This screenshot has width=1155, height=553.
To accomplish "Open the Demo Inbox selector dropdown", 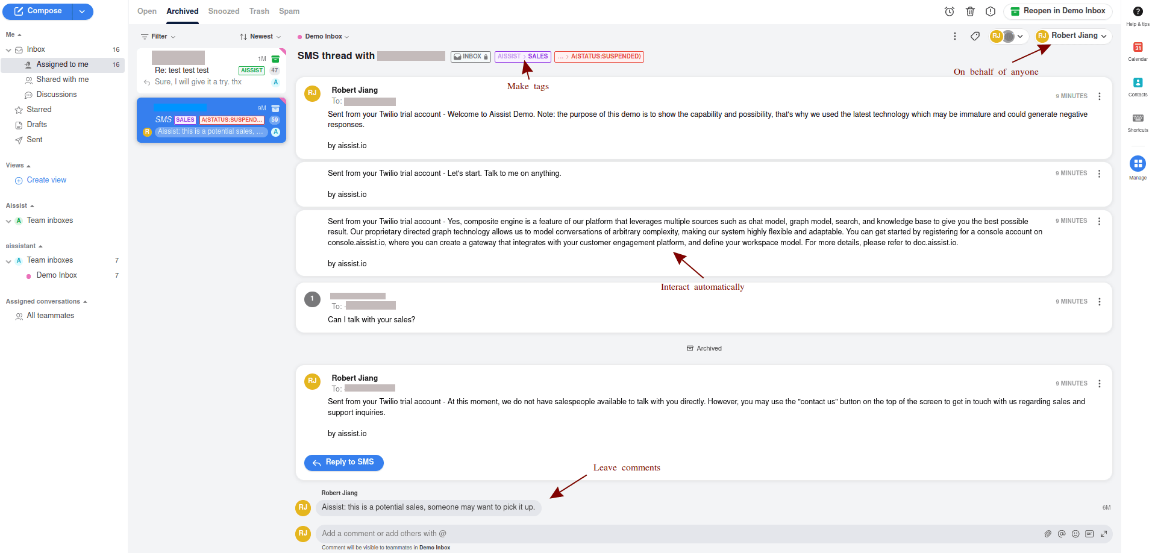I will pos(324,37).
